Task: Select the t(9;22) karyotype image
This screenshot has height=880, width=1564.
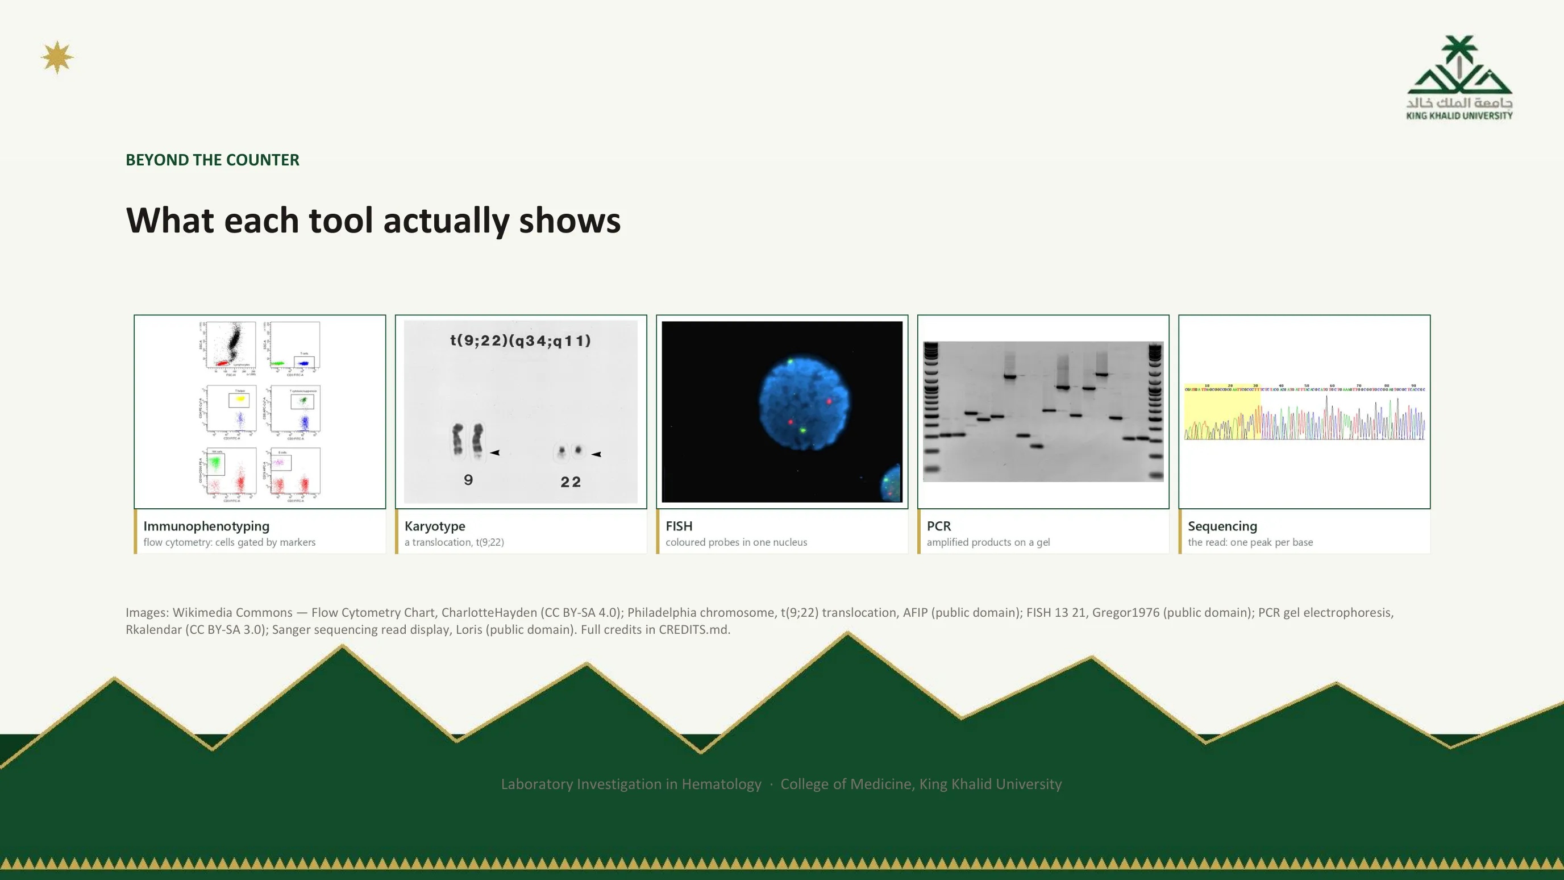Action: point(521,412)
